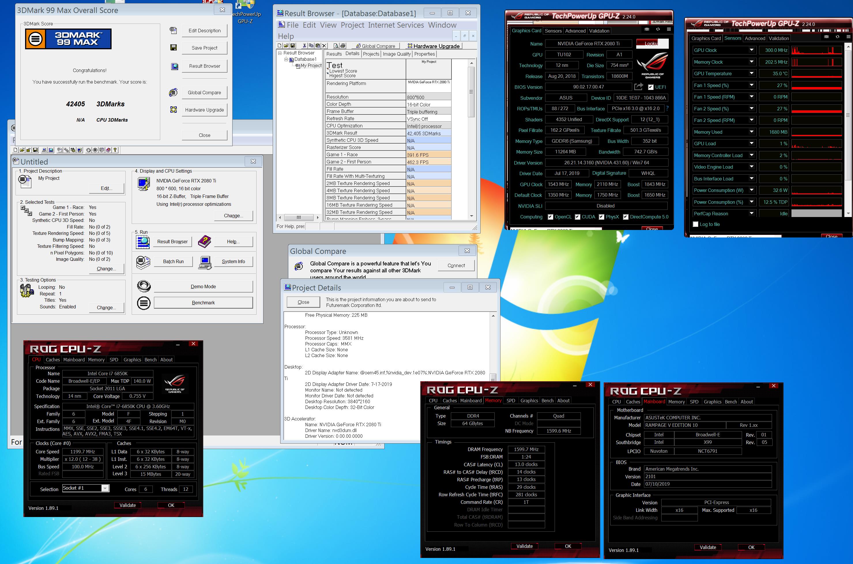853x564 pixels.
Task: Open the hamburger menu in GPU-Z Sensors window
Action: [848, 37]
